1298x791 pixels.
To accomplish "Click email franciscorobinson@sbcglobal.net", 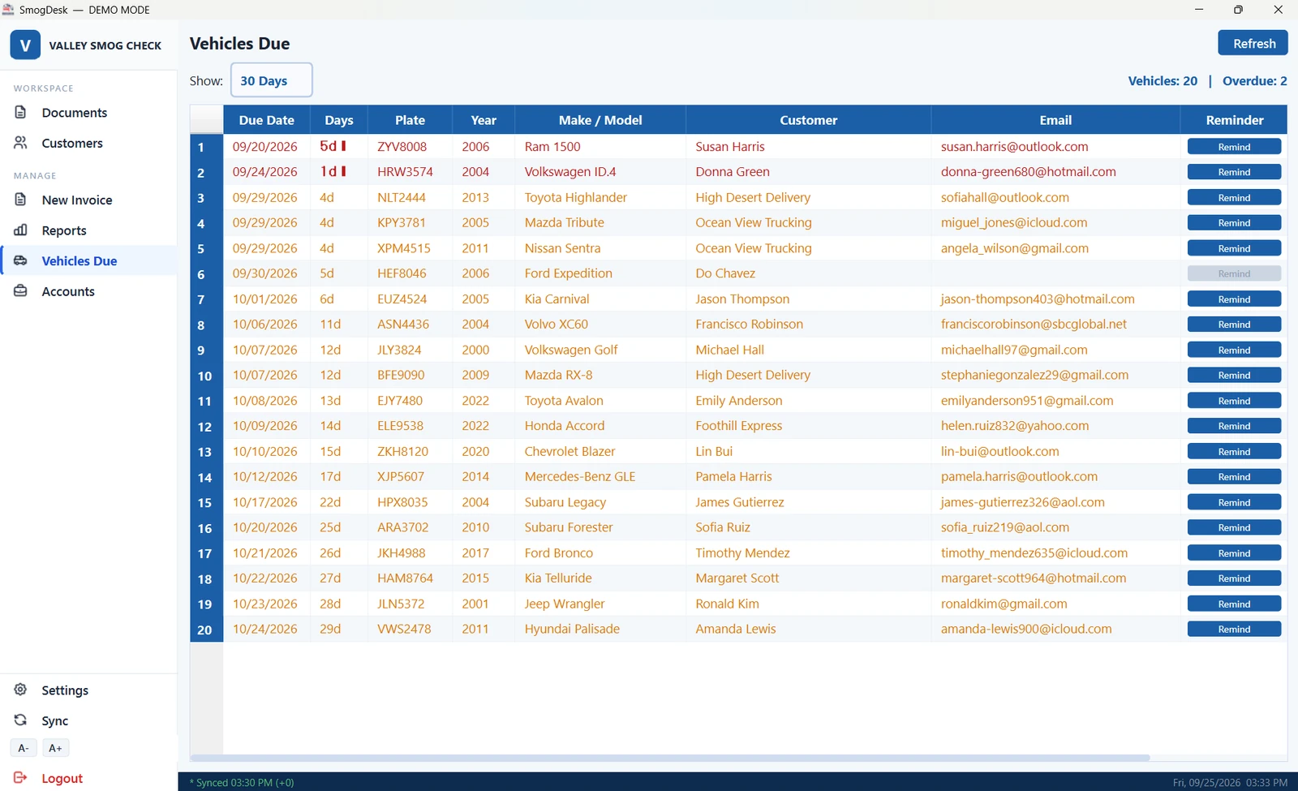I will coord(1034,324).
